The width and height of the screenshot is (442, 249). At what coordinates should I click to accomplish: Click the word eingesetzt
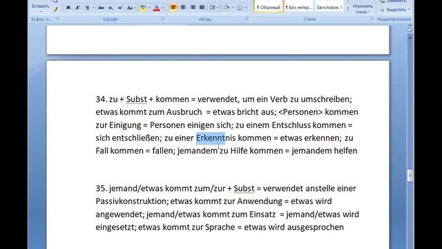[x=115, y=228]
